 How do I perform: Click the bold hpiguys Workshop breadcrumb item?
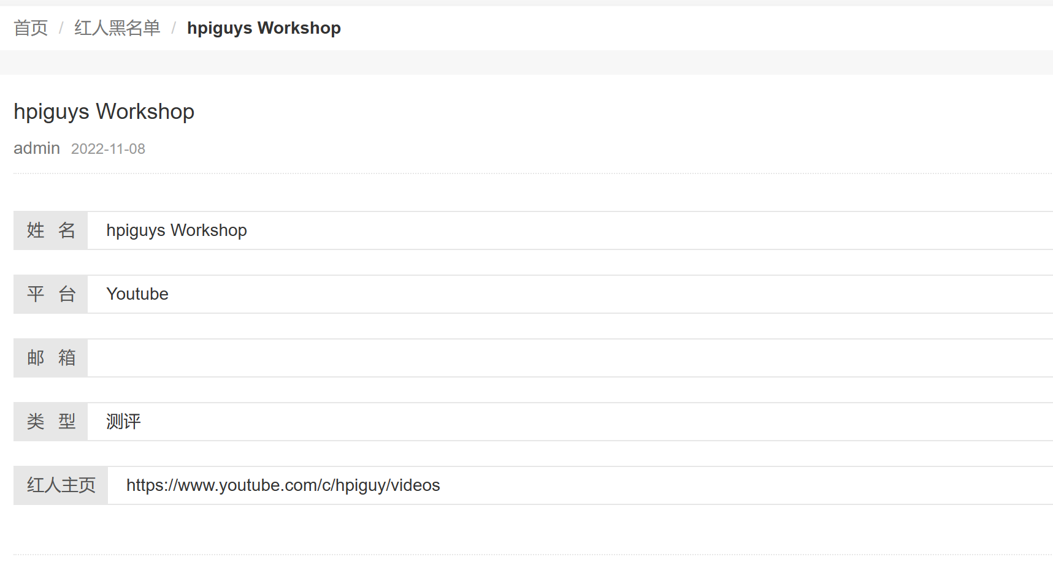264,28
